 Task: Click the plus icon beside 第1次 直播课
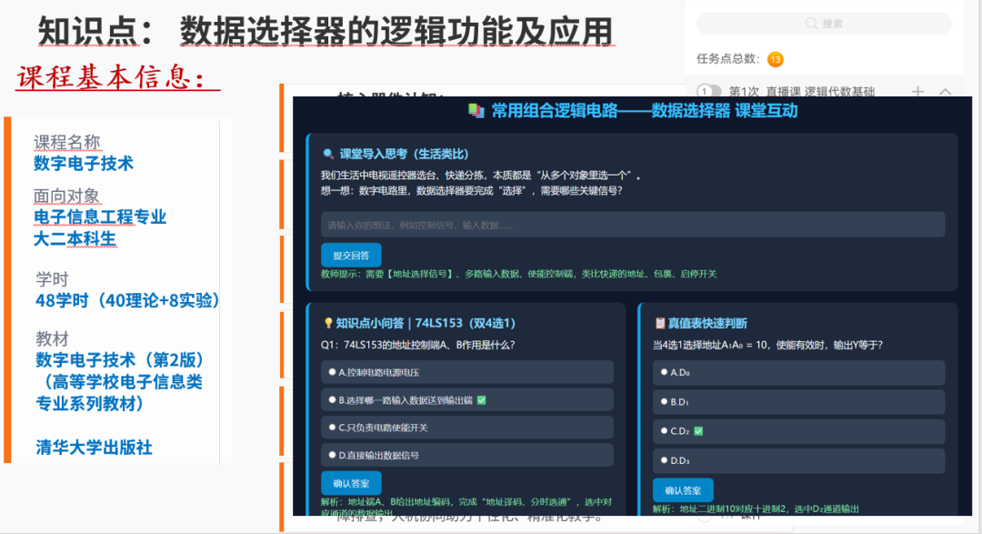917,92
